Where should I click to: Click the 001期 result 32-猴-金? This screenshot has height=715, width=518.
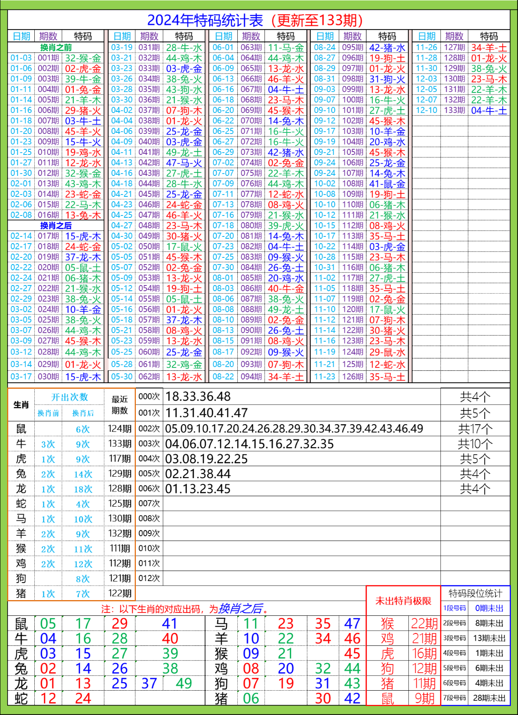pos(84,58)
